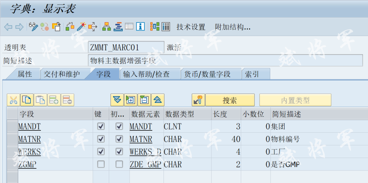Select the MANDT row selector
The width and height of the screenshot is (368, 183).
coord(12,127)
